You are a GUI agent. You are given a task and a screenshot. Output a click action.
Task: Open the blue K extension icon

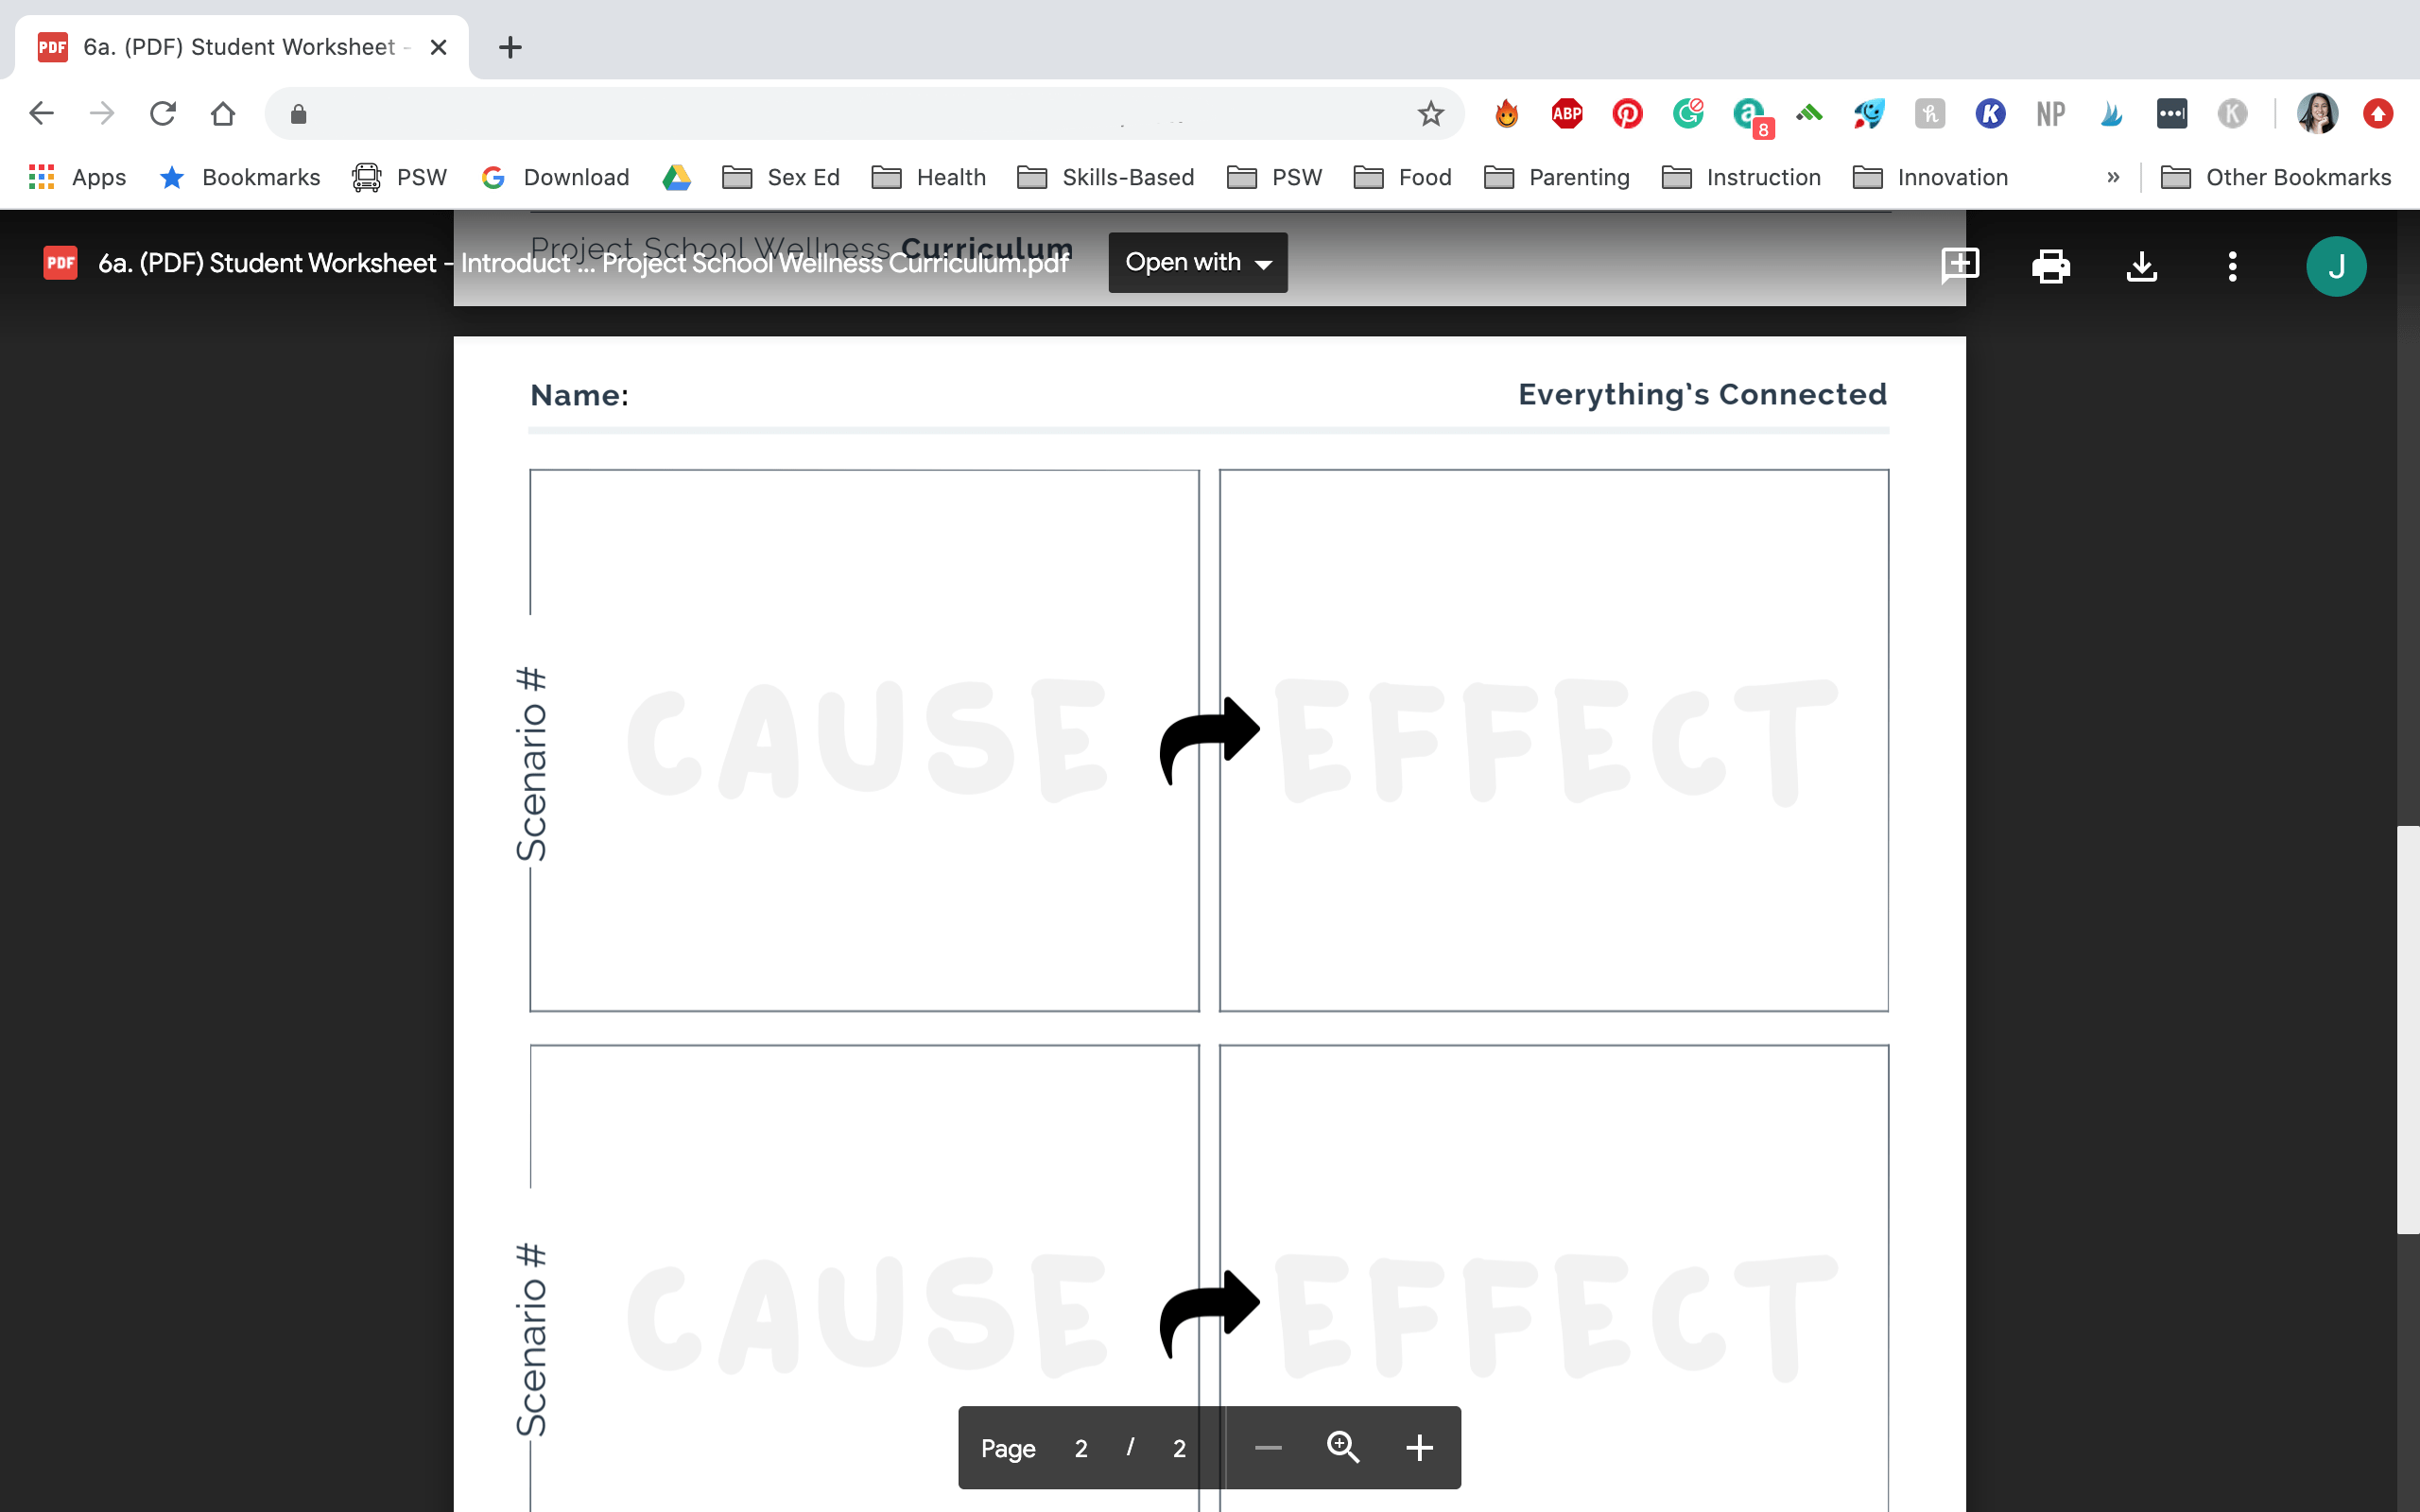(1990, 114)
